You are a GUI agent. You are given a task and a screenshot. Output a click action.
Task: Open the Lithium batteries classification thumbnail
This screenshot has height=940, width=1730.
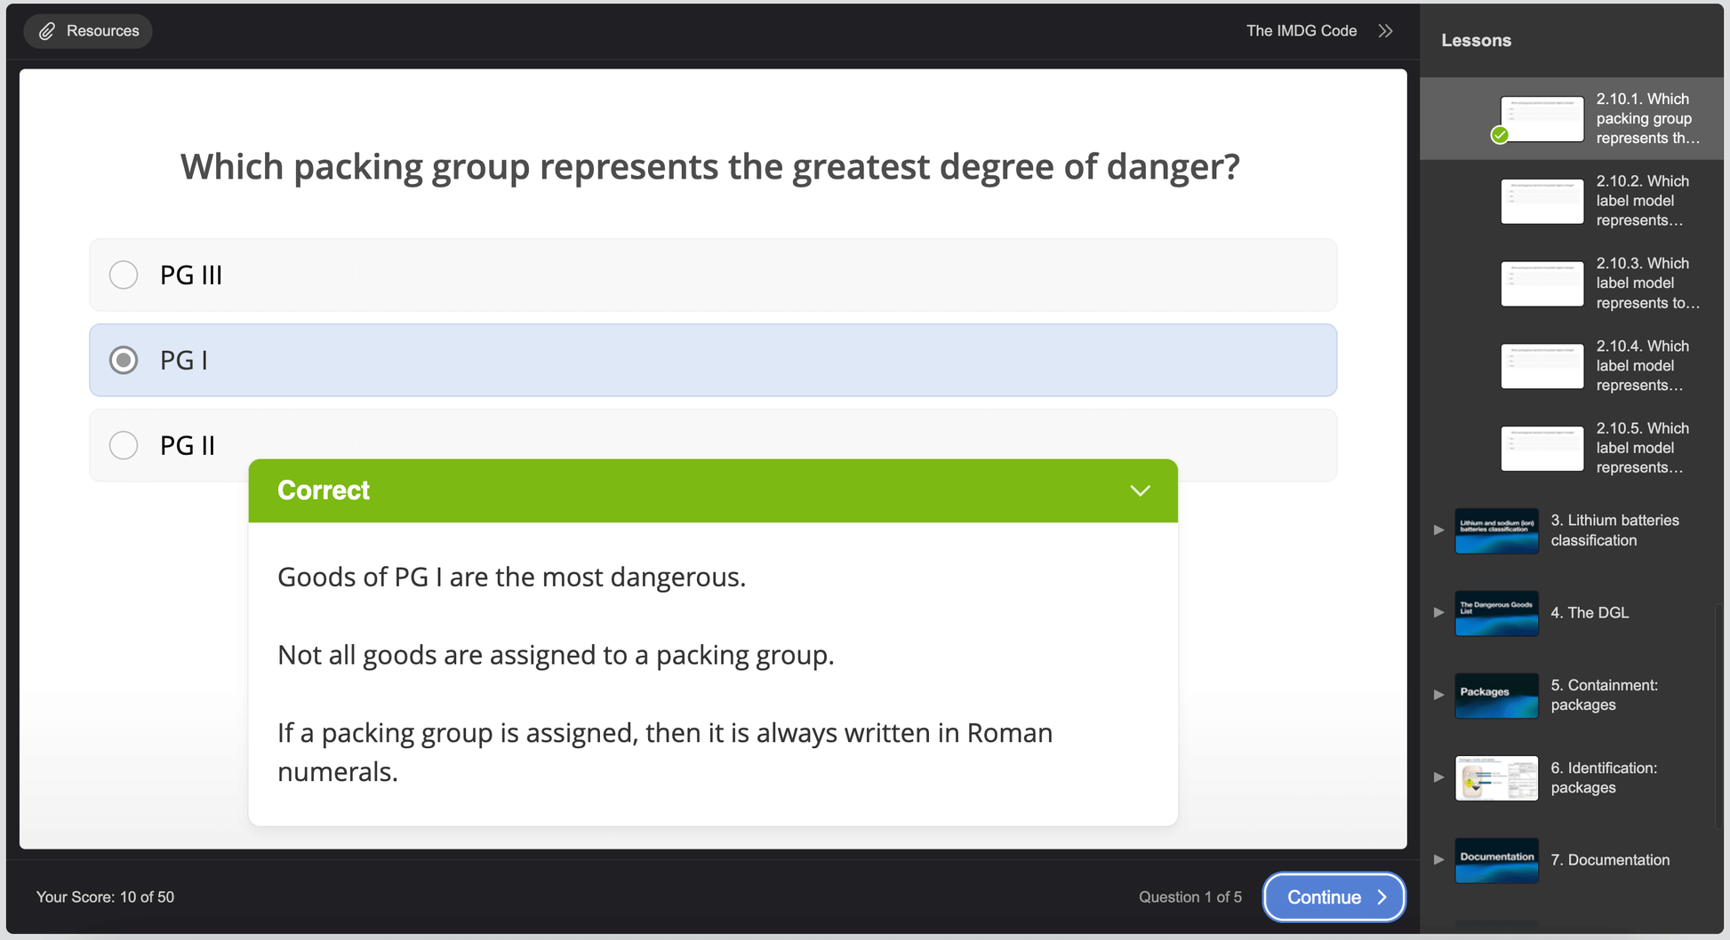[1496, 530]
